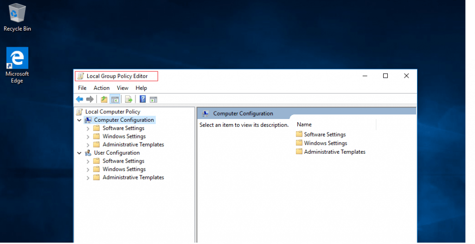Click the Back arrow in toolbar

79,99
